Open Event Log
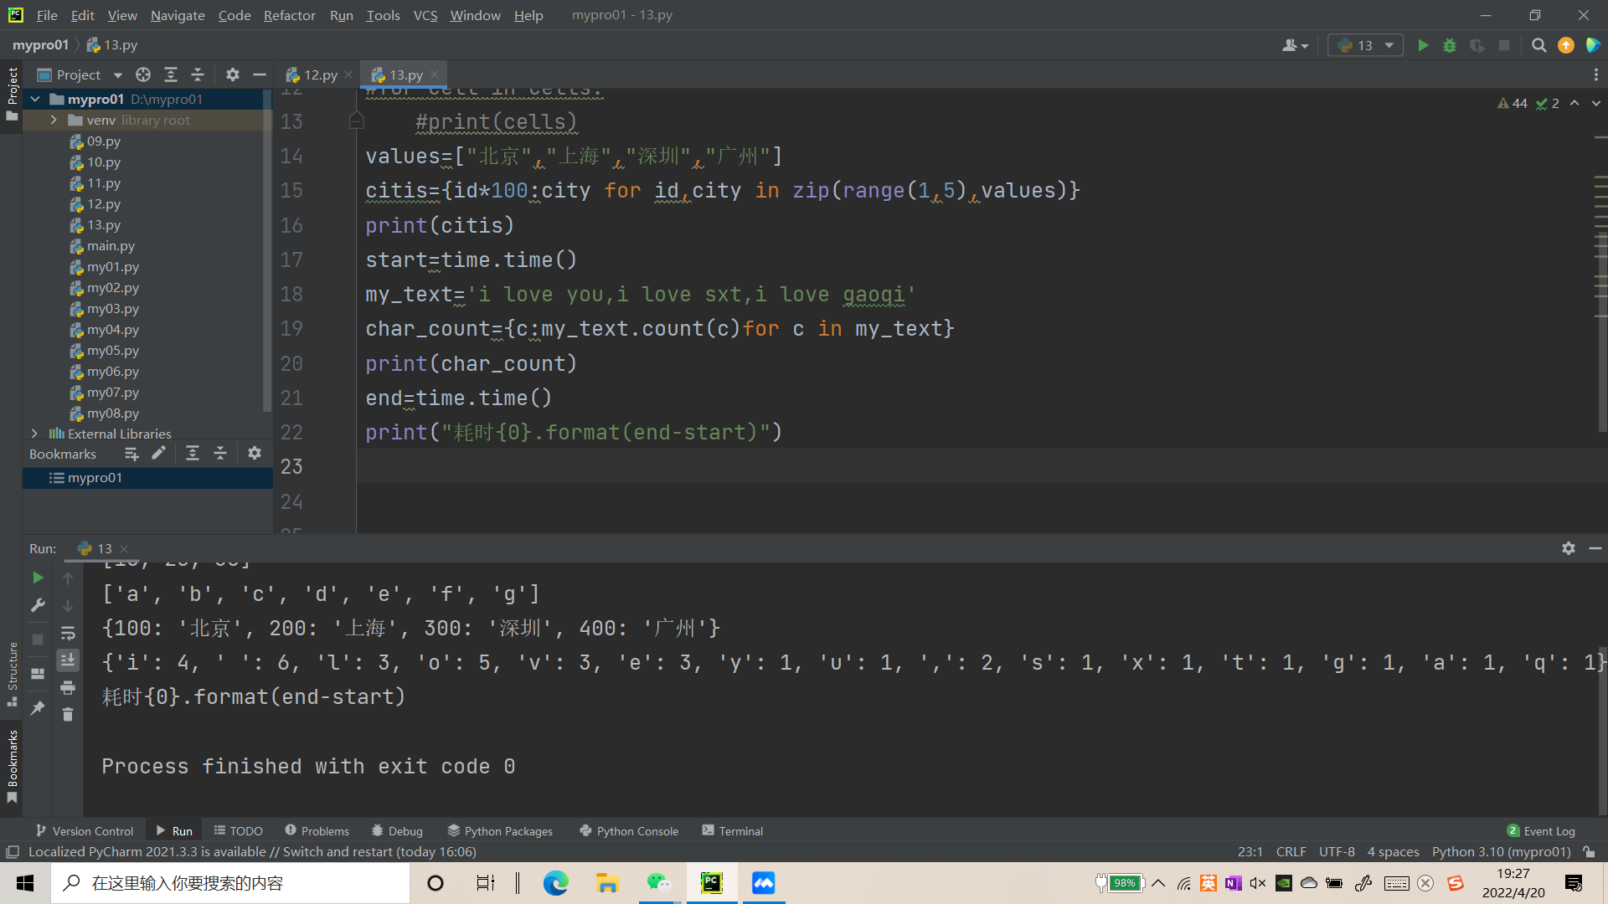 tap(1541, 830)
